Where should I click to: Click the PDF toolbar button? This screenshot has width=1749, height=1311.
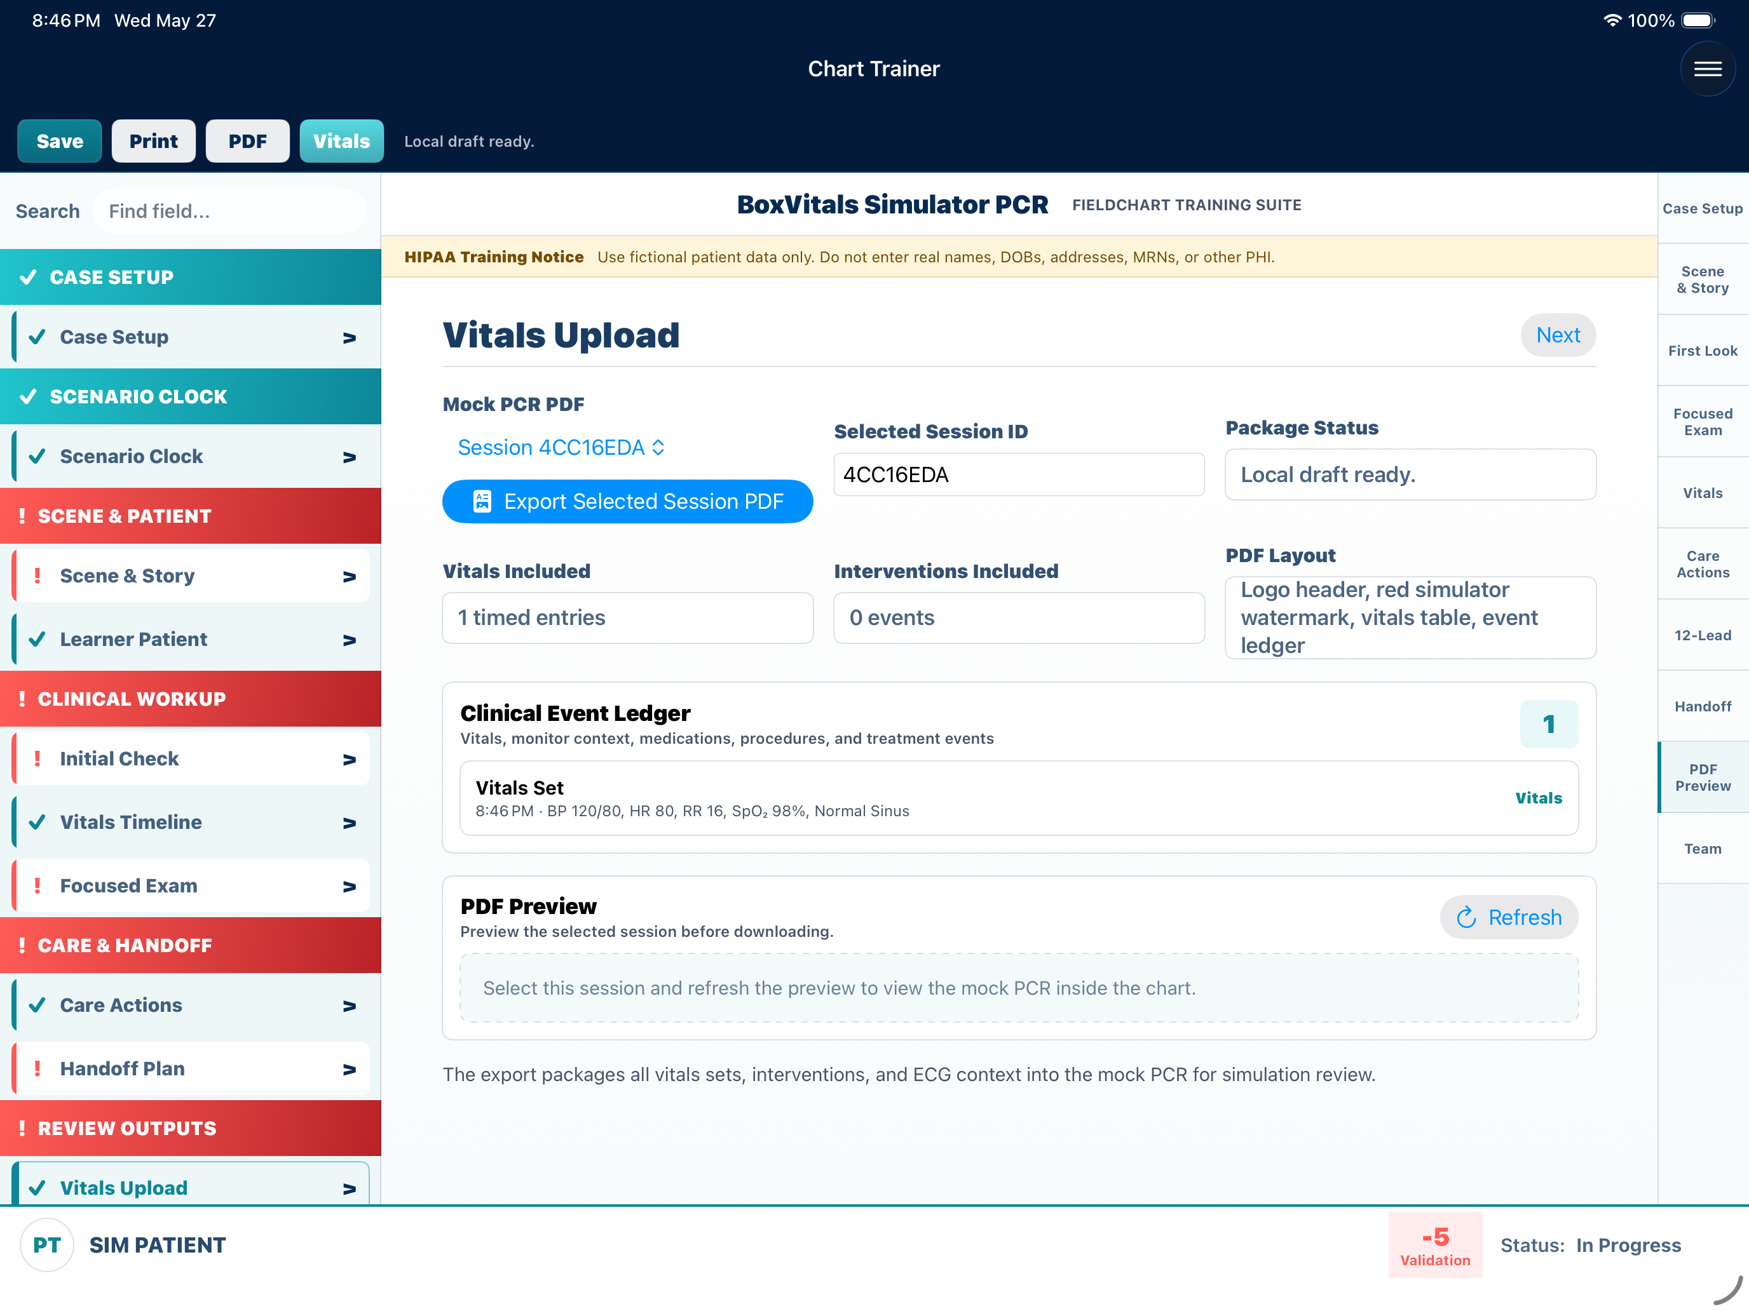pos(247,140)
